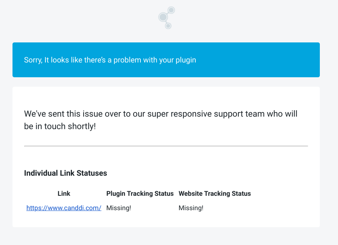Screen dimensions: 338x245
Task: Click the blue plugin problem banner
Action: pyautogui.click(x=166, y=60)
